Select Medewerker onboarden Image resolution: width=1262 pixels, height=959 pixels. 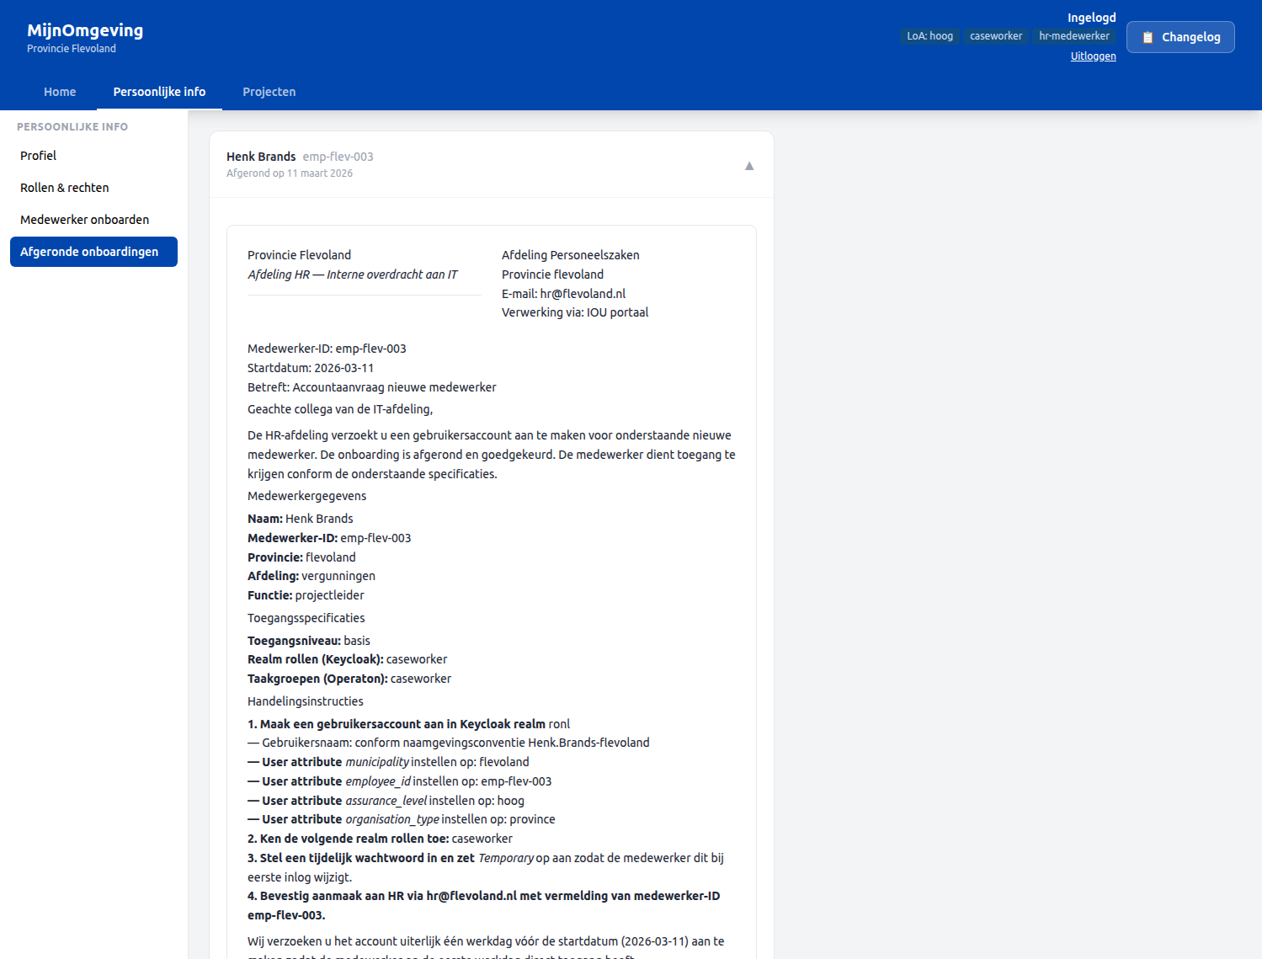pos(84,219)
